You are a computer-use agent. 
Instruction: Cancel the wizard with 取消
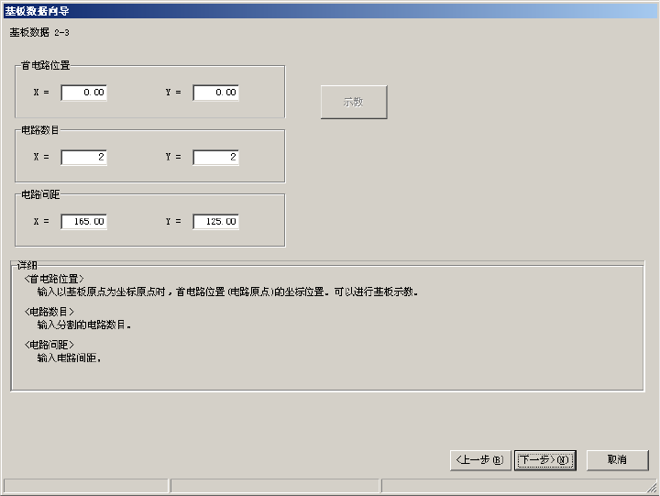click(618, 460)
